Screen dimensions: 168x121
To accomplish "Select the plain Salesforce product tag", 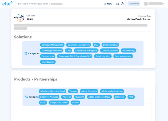I will coord(120,97).
